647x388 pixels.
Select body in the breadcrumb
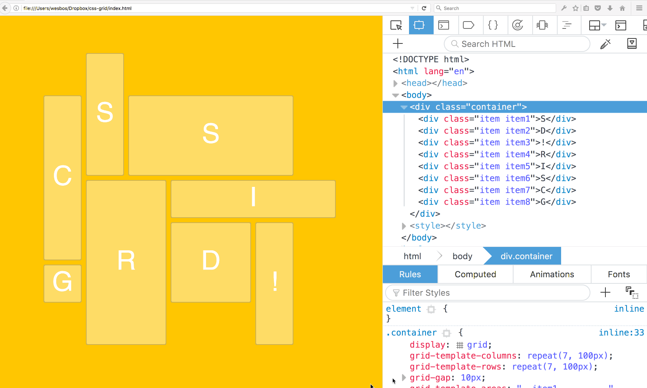pyautogui.click(x=462, y=256)
